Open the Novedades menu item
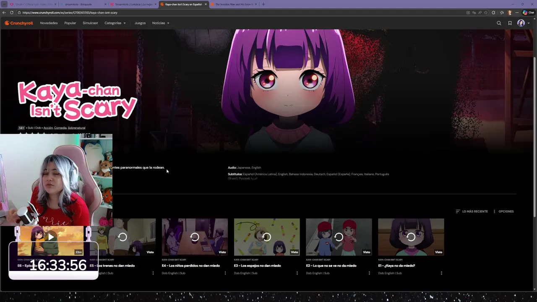The width and height of the screenshot is (537, 302). tap(49, 23)
